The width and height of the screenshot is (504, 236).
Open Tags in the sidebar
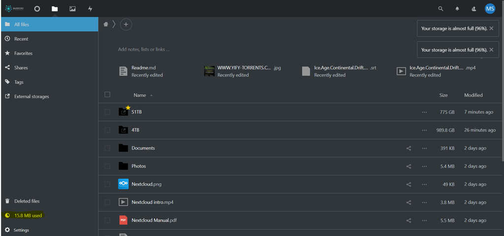point(50,82)
